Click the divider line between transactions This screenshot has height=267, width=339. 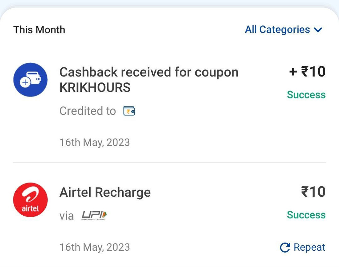170,162
